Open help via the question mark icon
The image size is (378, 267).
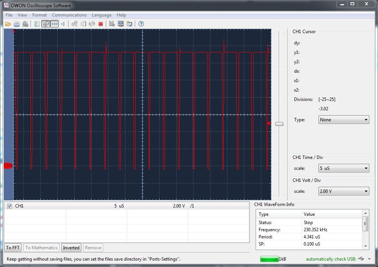[x=141, y=24]
